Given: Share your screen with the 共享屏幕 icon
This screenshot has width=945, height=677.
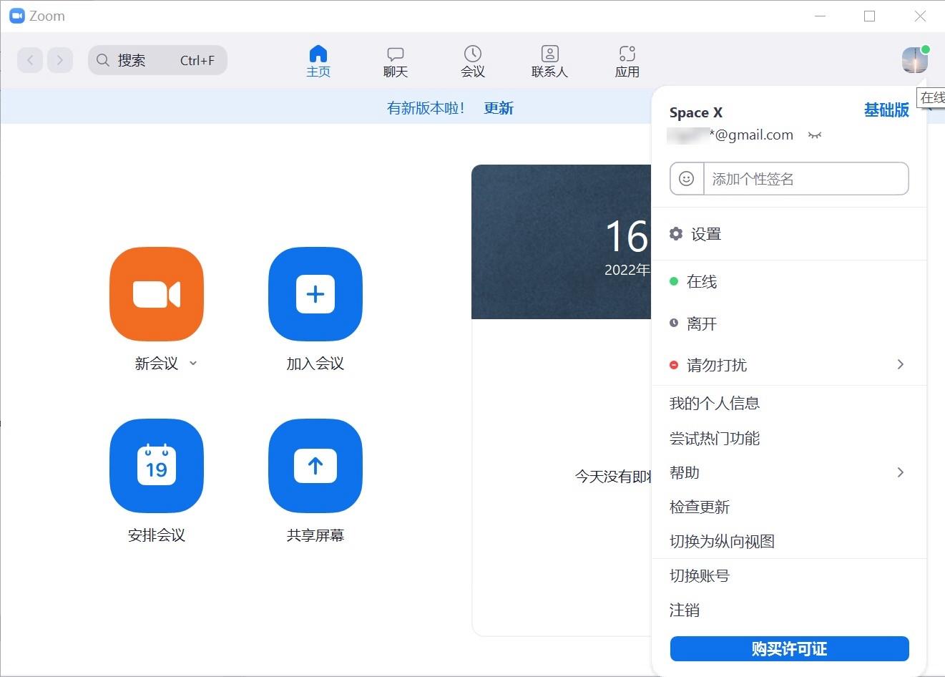Looking at the screenshot, I should [315, 466].
